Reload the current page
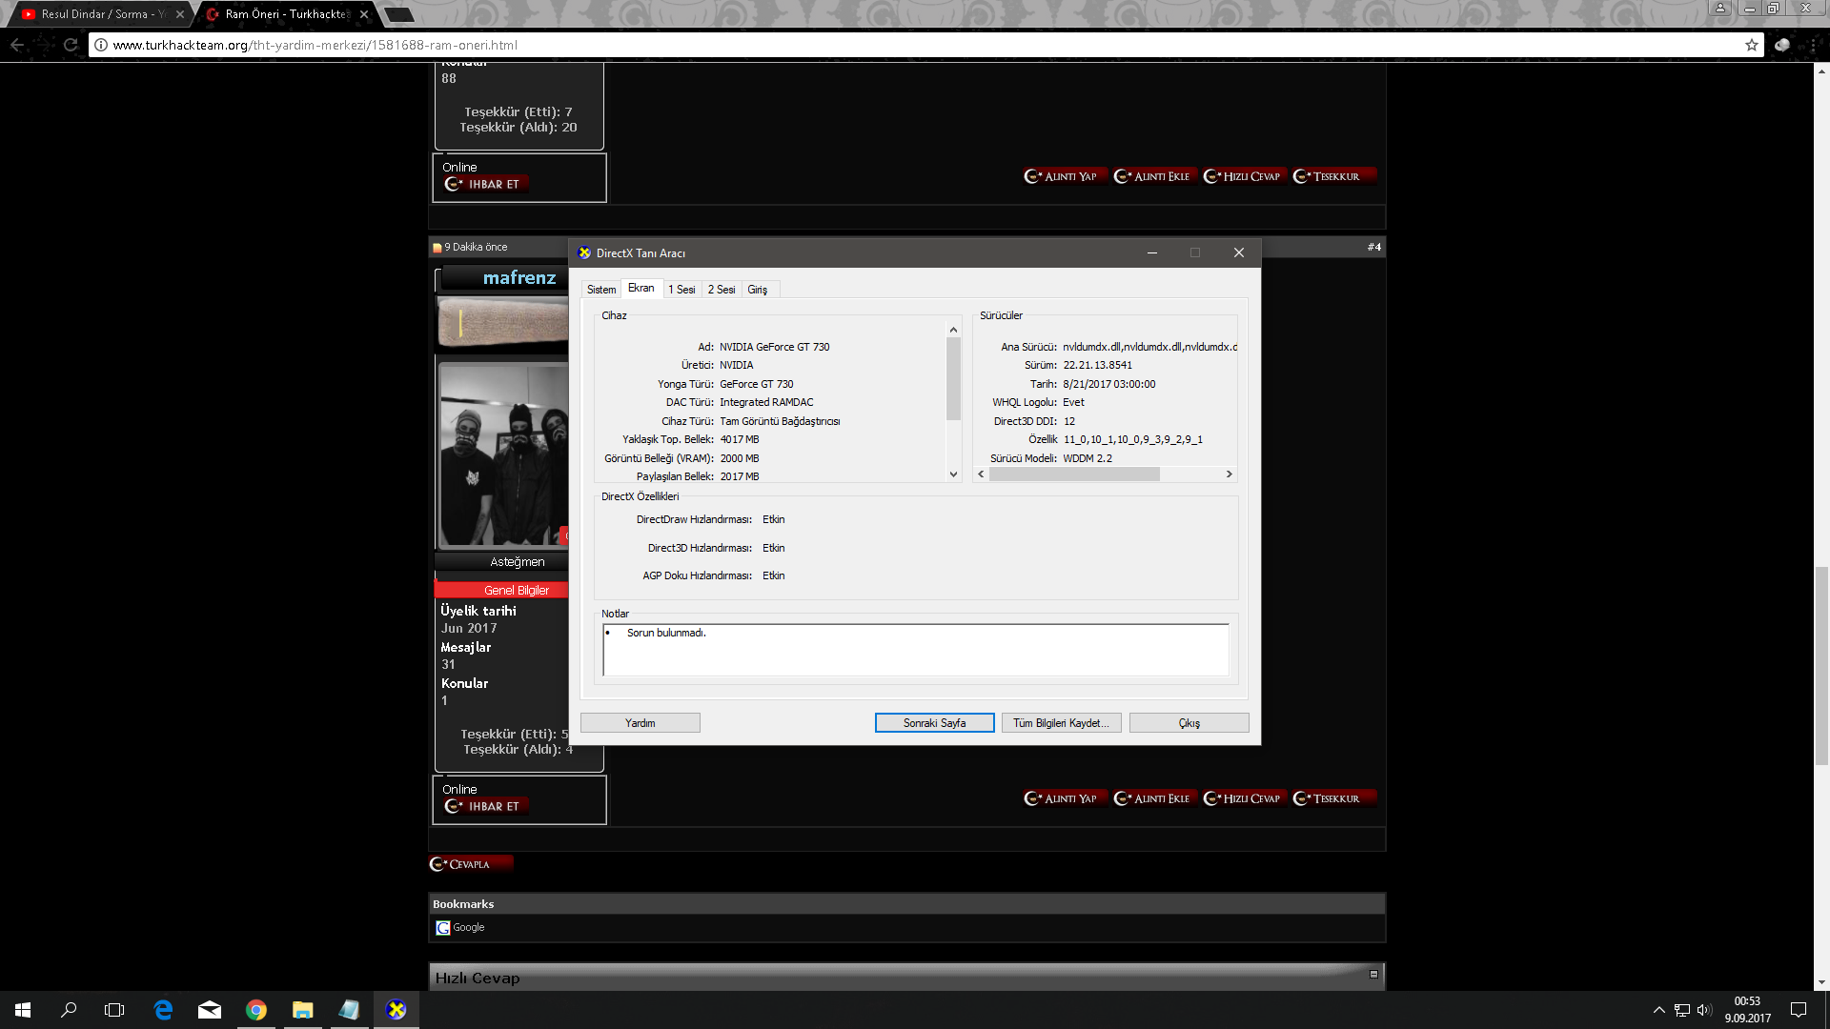This screenshot has width=1830, height=1029. click(71, 45)
